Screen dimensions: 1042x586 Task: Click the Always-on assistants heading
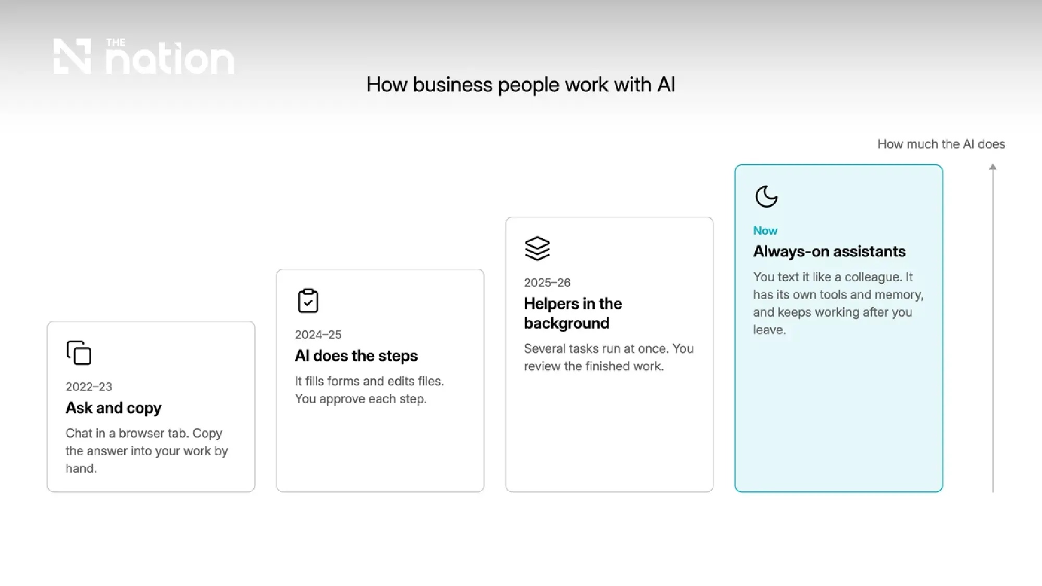[829, 252]
